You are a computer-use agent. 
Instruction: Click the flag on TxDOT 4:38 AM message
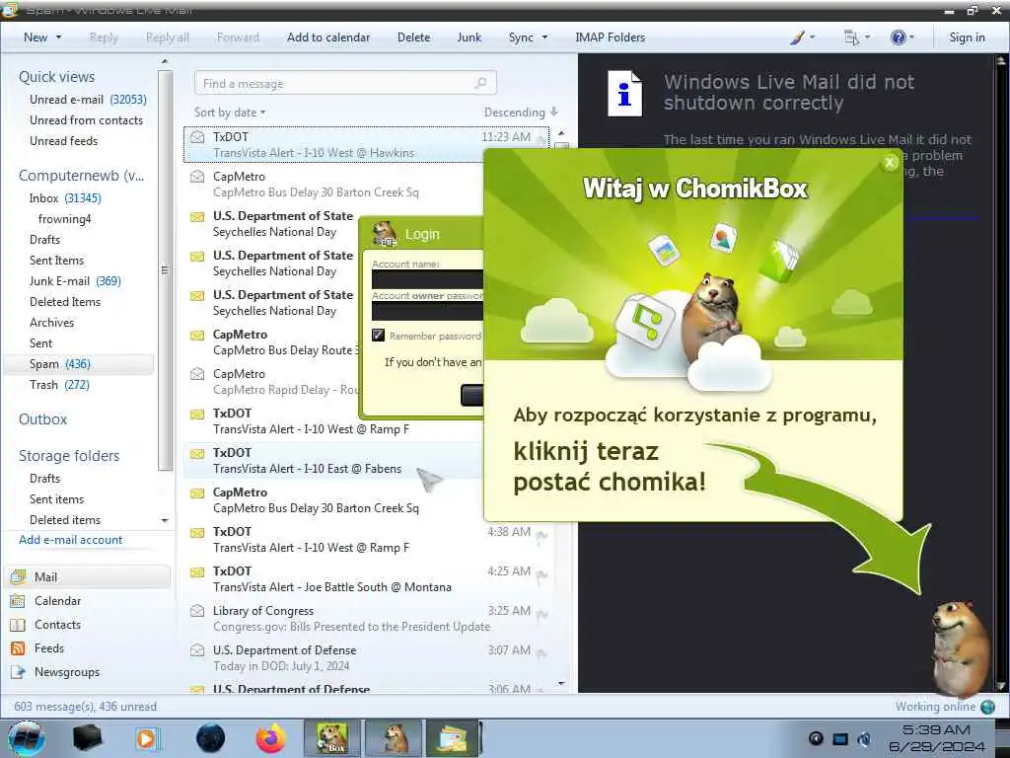542,536
